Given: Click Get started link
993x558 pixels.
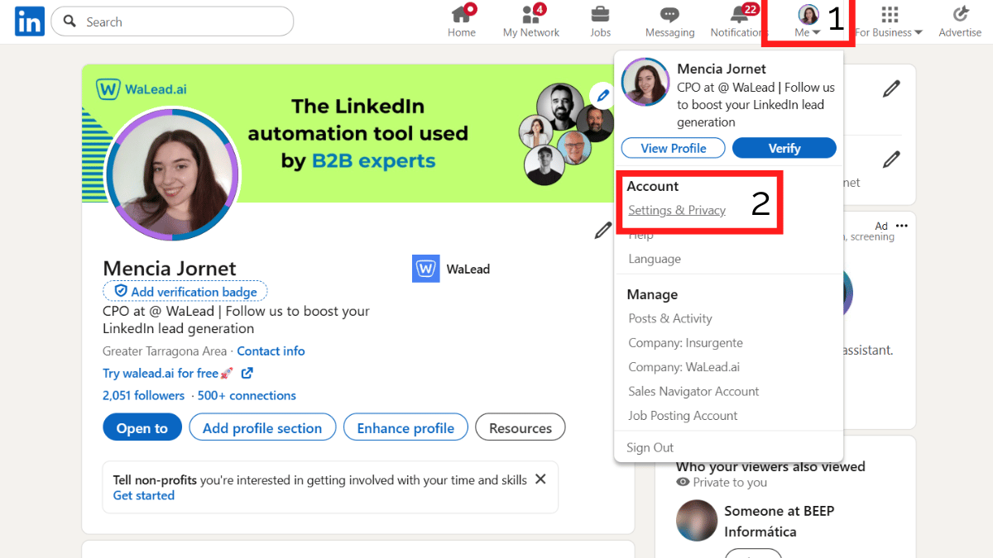Looking at the screenshot, I should [144, 495].
